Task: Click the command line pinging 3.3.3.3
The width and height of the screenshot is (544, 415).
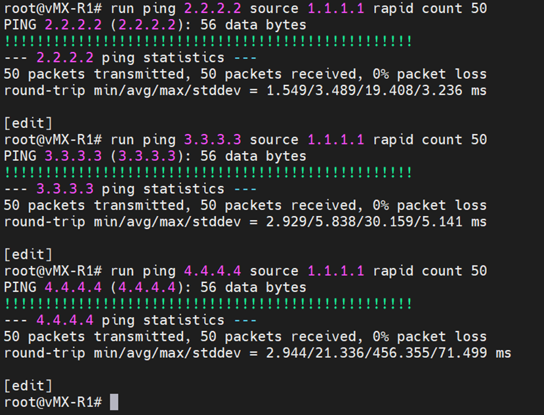Action: [245, 140]
